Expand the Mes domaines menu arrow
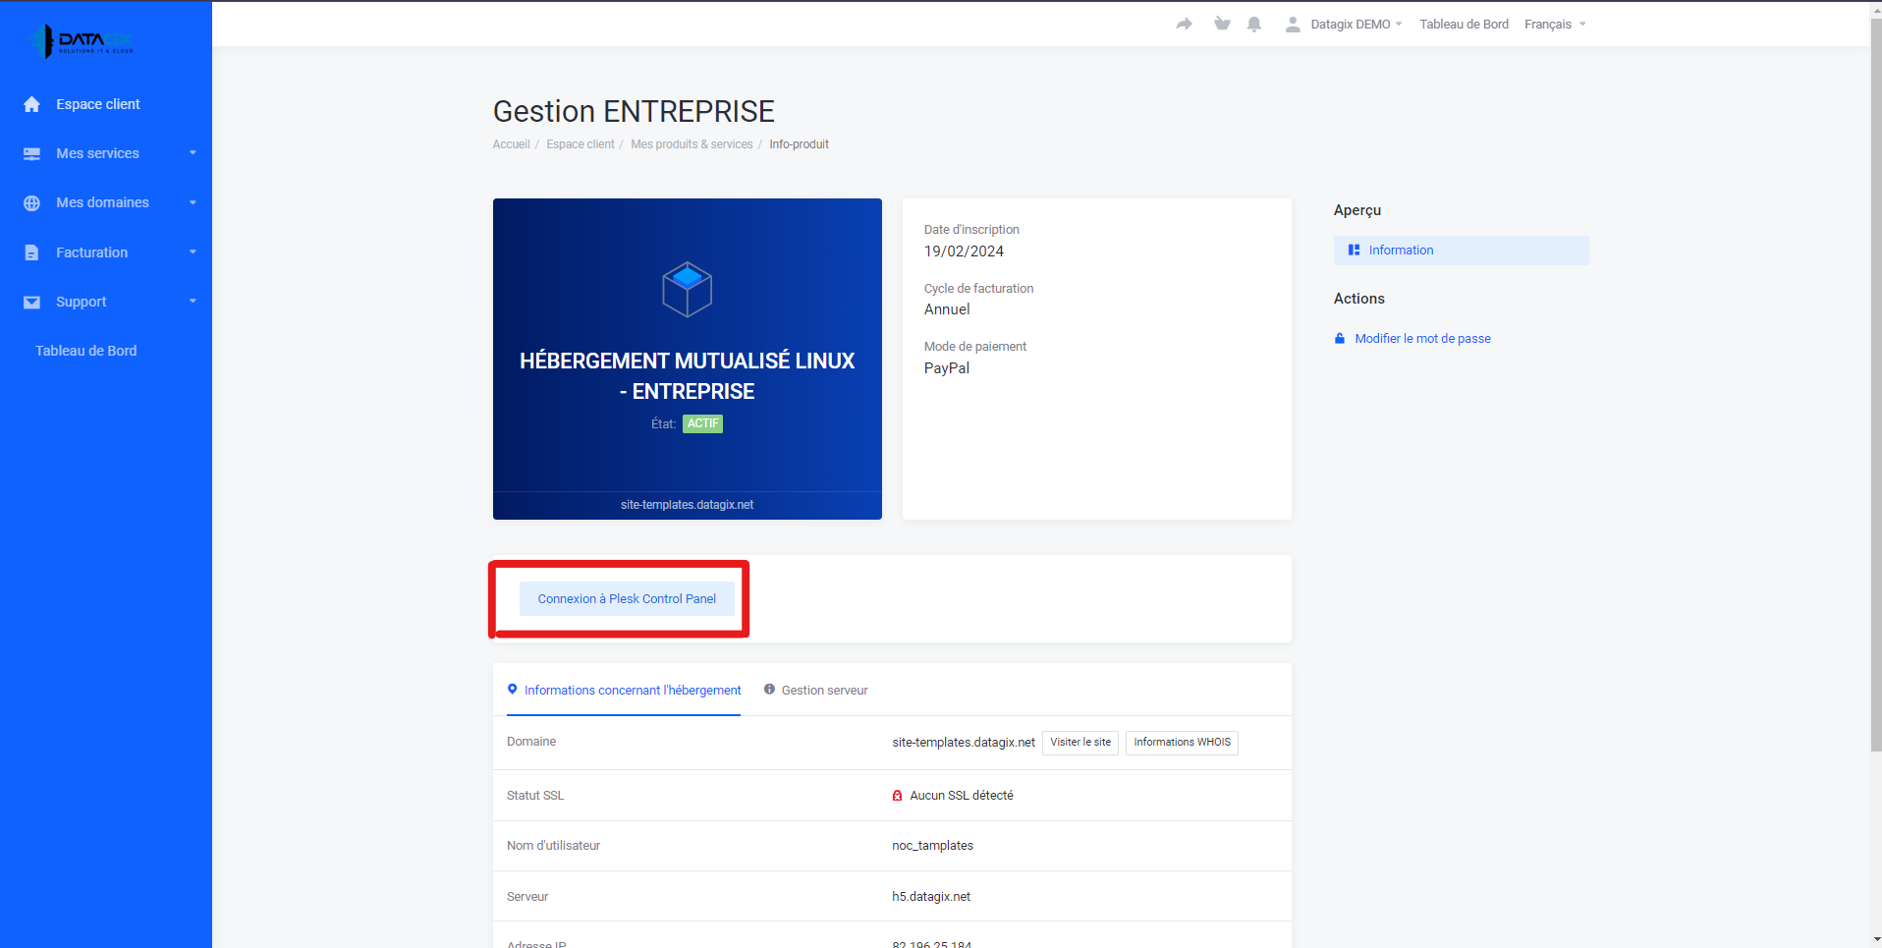 pos(193,202)
